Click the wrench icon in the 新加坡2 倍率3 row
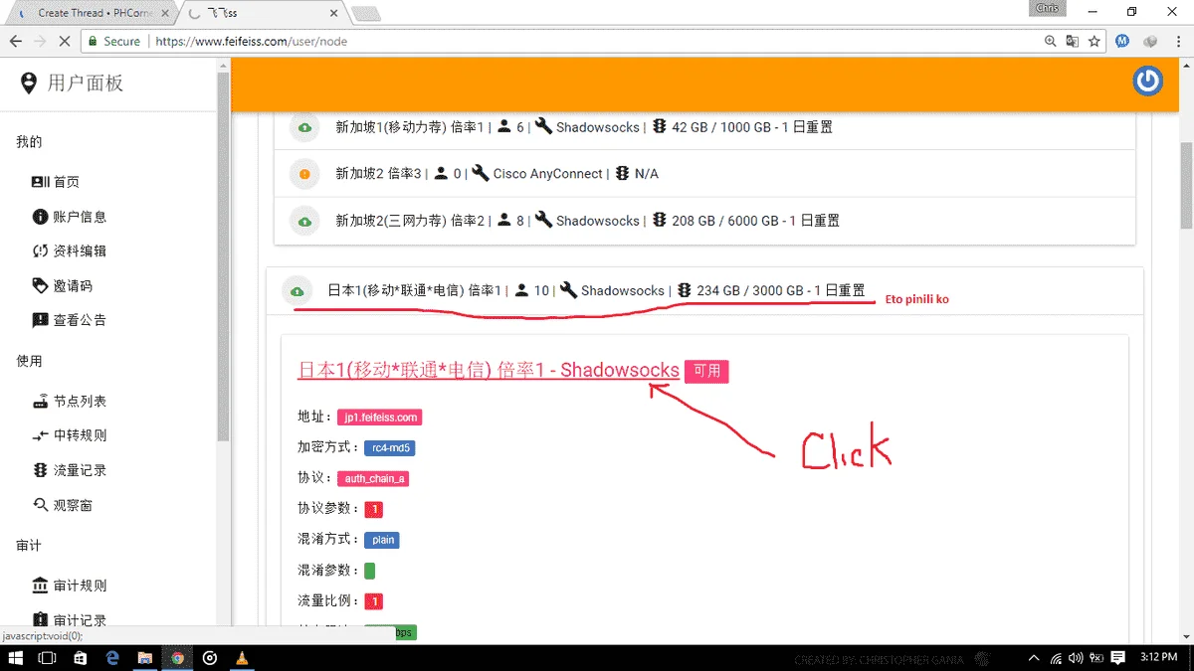 coord(481,173)
